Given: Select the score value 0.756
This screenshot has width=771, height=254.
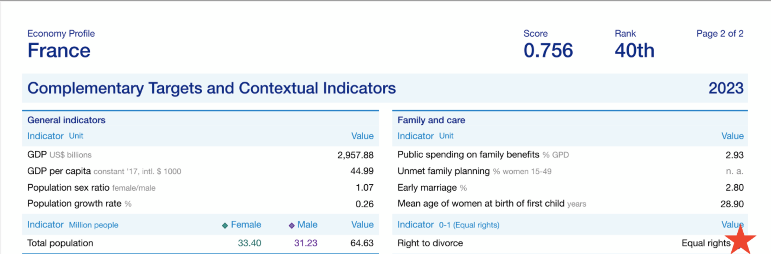Looking at the screenshot, I should point(548,50).
